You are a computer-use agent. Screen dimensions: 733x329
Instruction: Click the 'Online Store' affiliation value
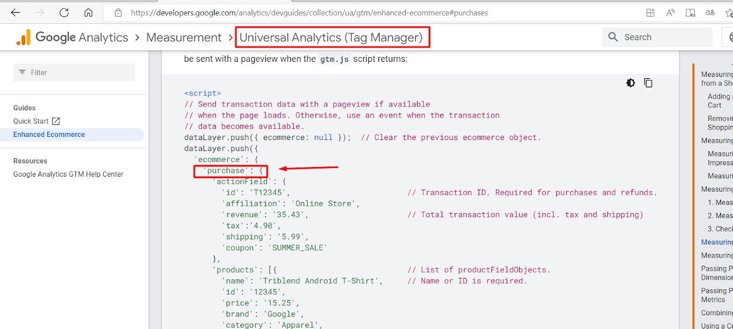[323, 204]
